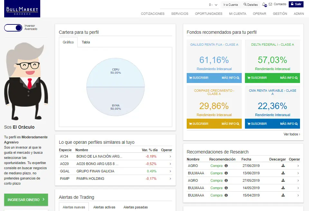Open the MI CUENTA menu
309x211 pixels.
coord(238,14)
